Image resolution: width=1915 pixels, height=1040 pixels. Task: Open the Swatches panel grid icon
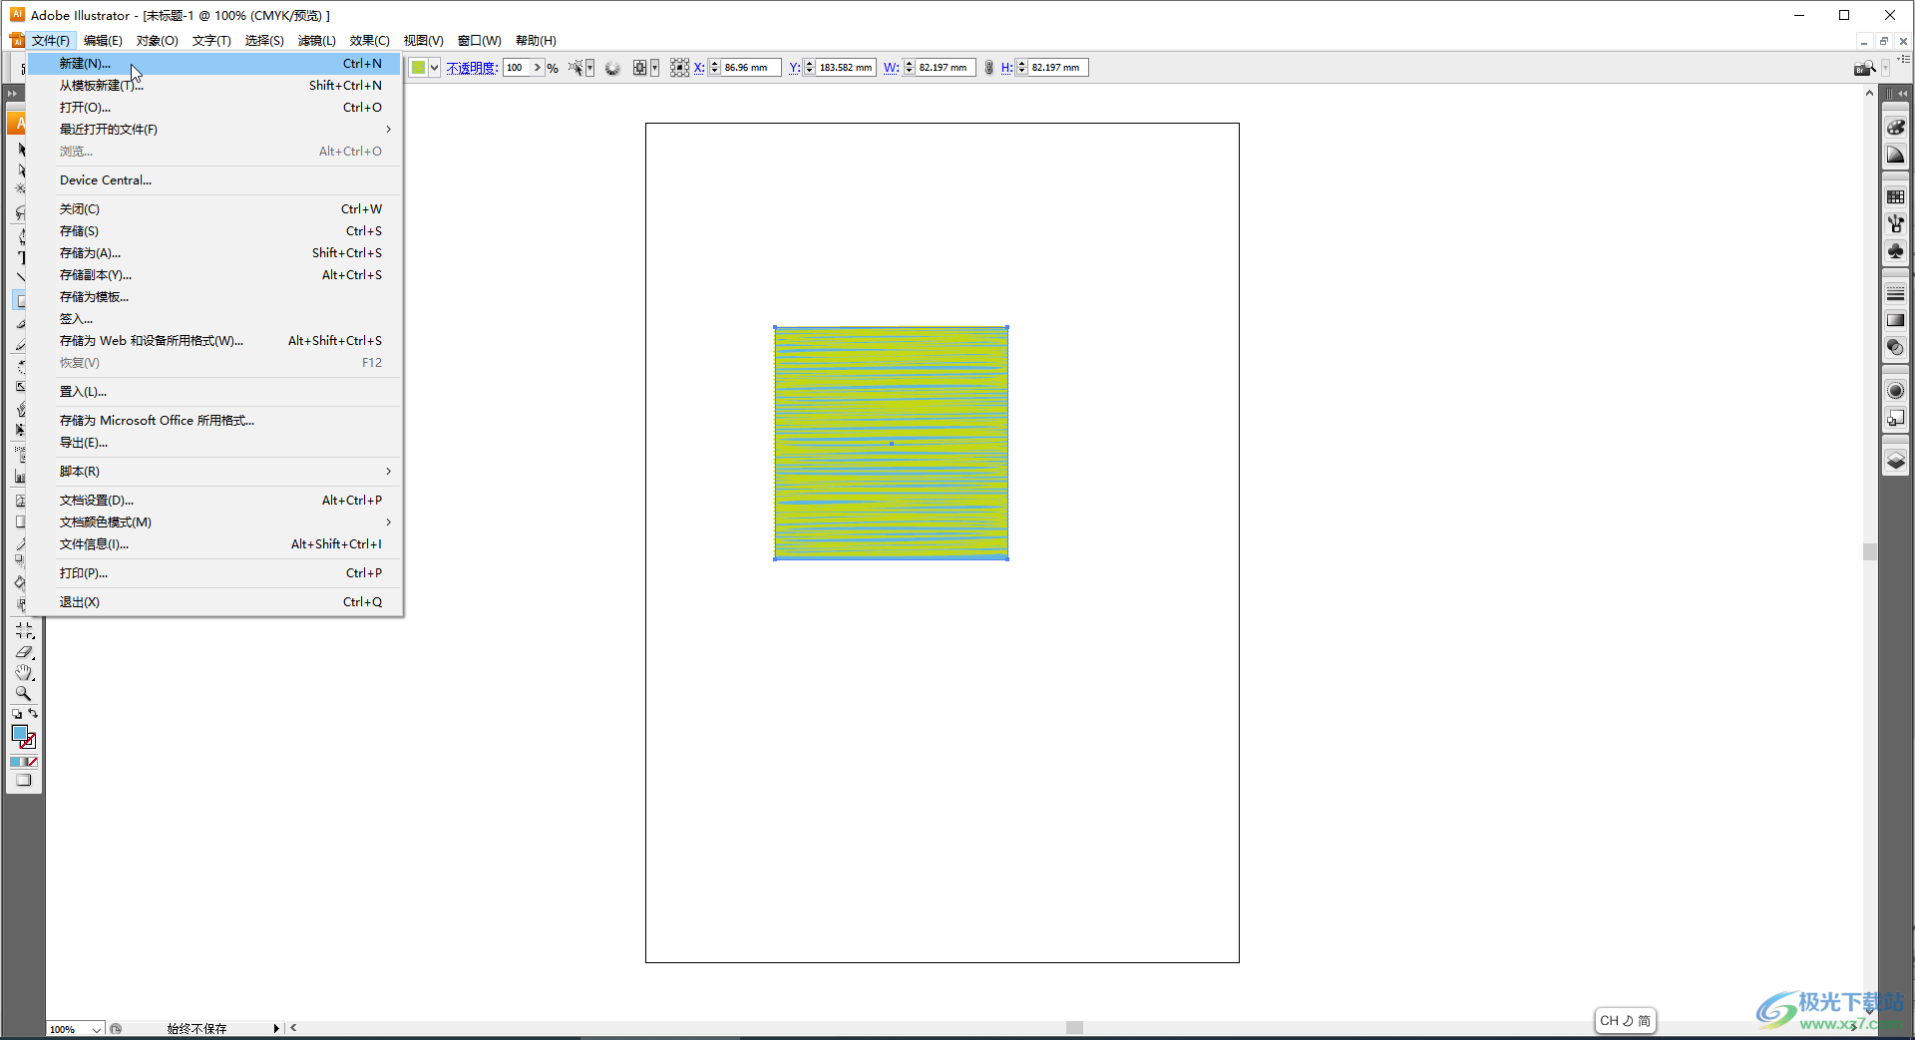1895,197
